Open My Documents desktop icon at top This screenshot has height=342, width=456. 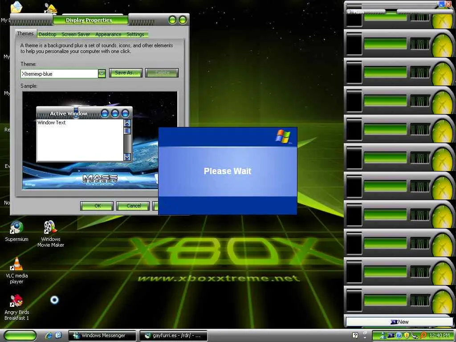(16, 7)
